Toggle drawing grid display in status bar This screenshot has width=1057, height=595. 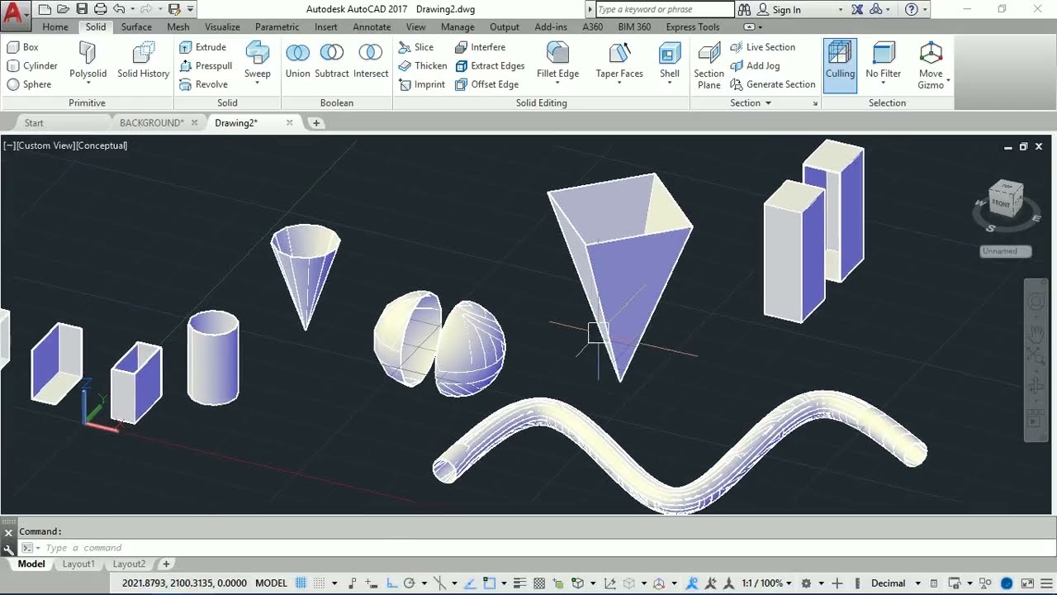pos(301,583)
